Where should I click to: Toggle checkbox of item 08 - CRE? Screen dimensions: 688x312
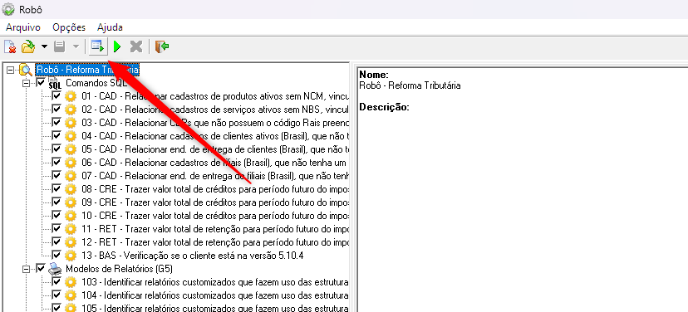pyautogui.click(x=57, y=188)
